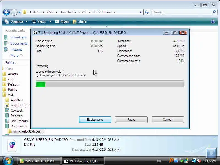Open the recent pages dropdown arrow

[x=20, y=12]
